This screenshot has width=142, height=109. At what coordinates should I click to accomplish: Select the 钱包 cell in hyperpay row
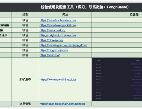25,45
